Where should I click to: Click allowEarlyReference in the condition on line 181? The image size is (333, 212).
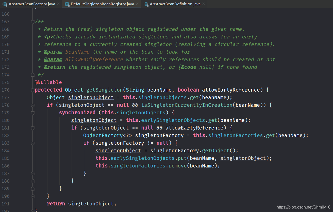[194, 128]
